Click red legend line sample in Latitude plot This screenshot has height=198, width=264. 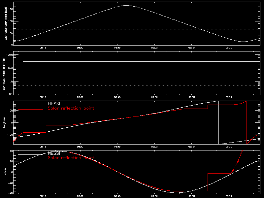[x=31, y=159]
